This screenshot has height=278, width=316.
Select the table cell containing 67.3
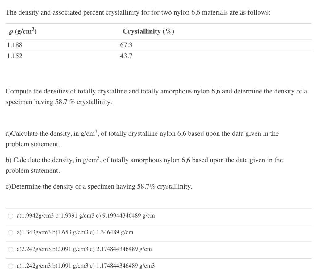[x=127, y=45]
